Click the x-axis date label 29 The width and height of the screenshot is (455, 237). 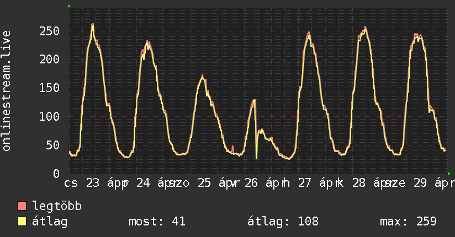420,183
